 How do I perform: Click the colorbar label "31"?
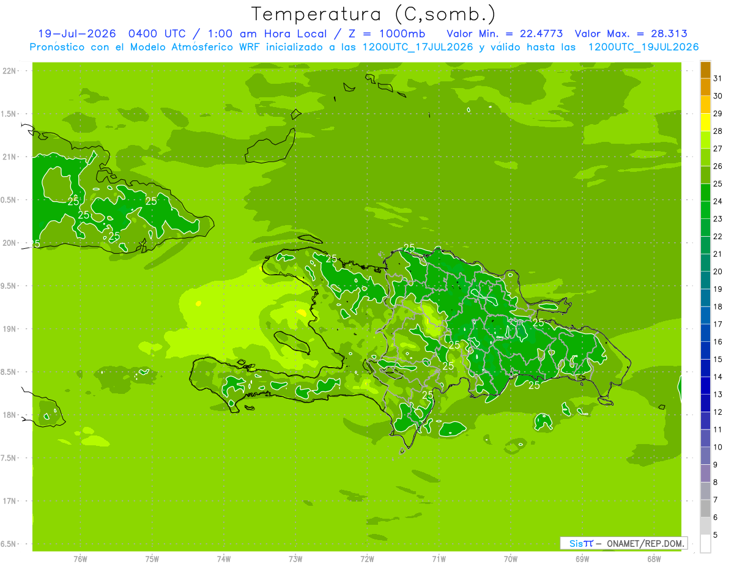pos(718,78)
